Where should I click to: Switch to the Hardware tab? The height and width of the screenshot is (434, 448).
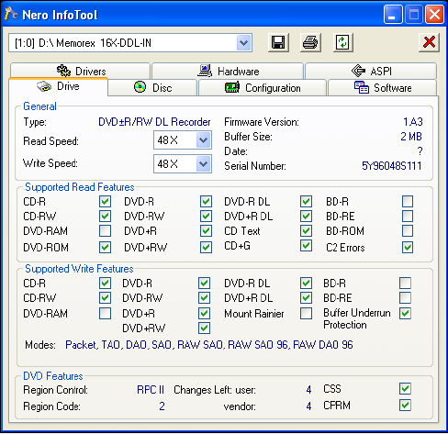coord(228,71)
